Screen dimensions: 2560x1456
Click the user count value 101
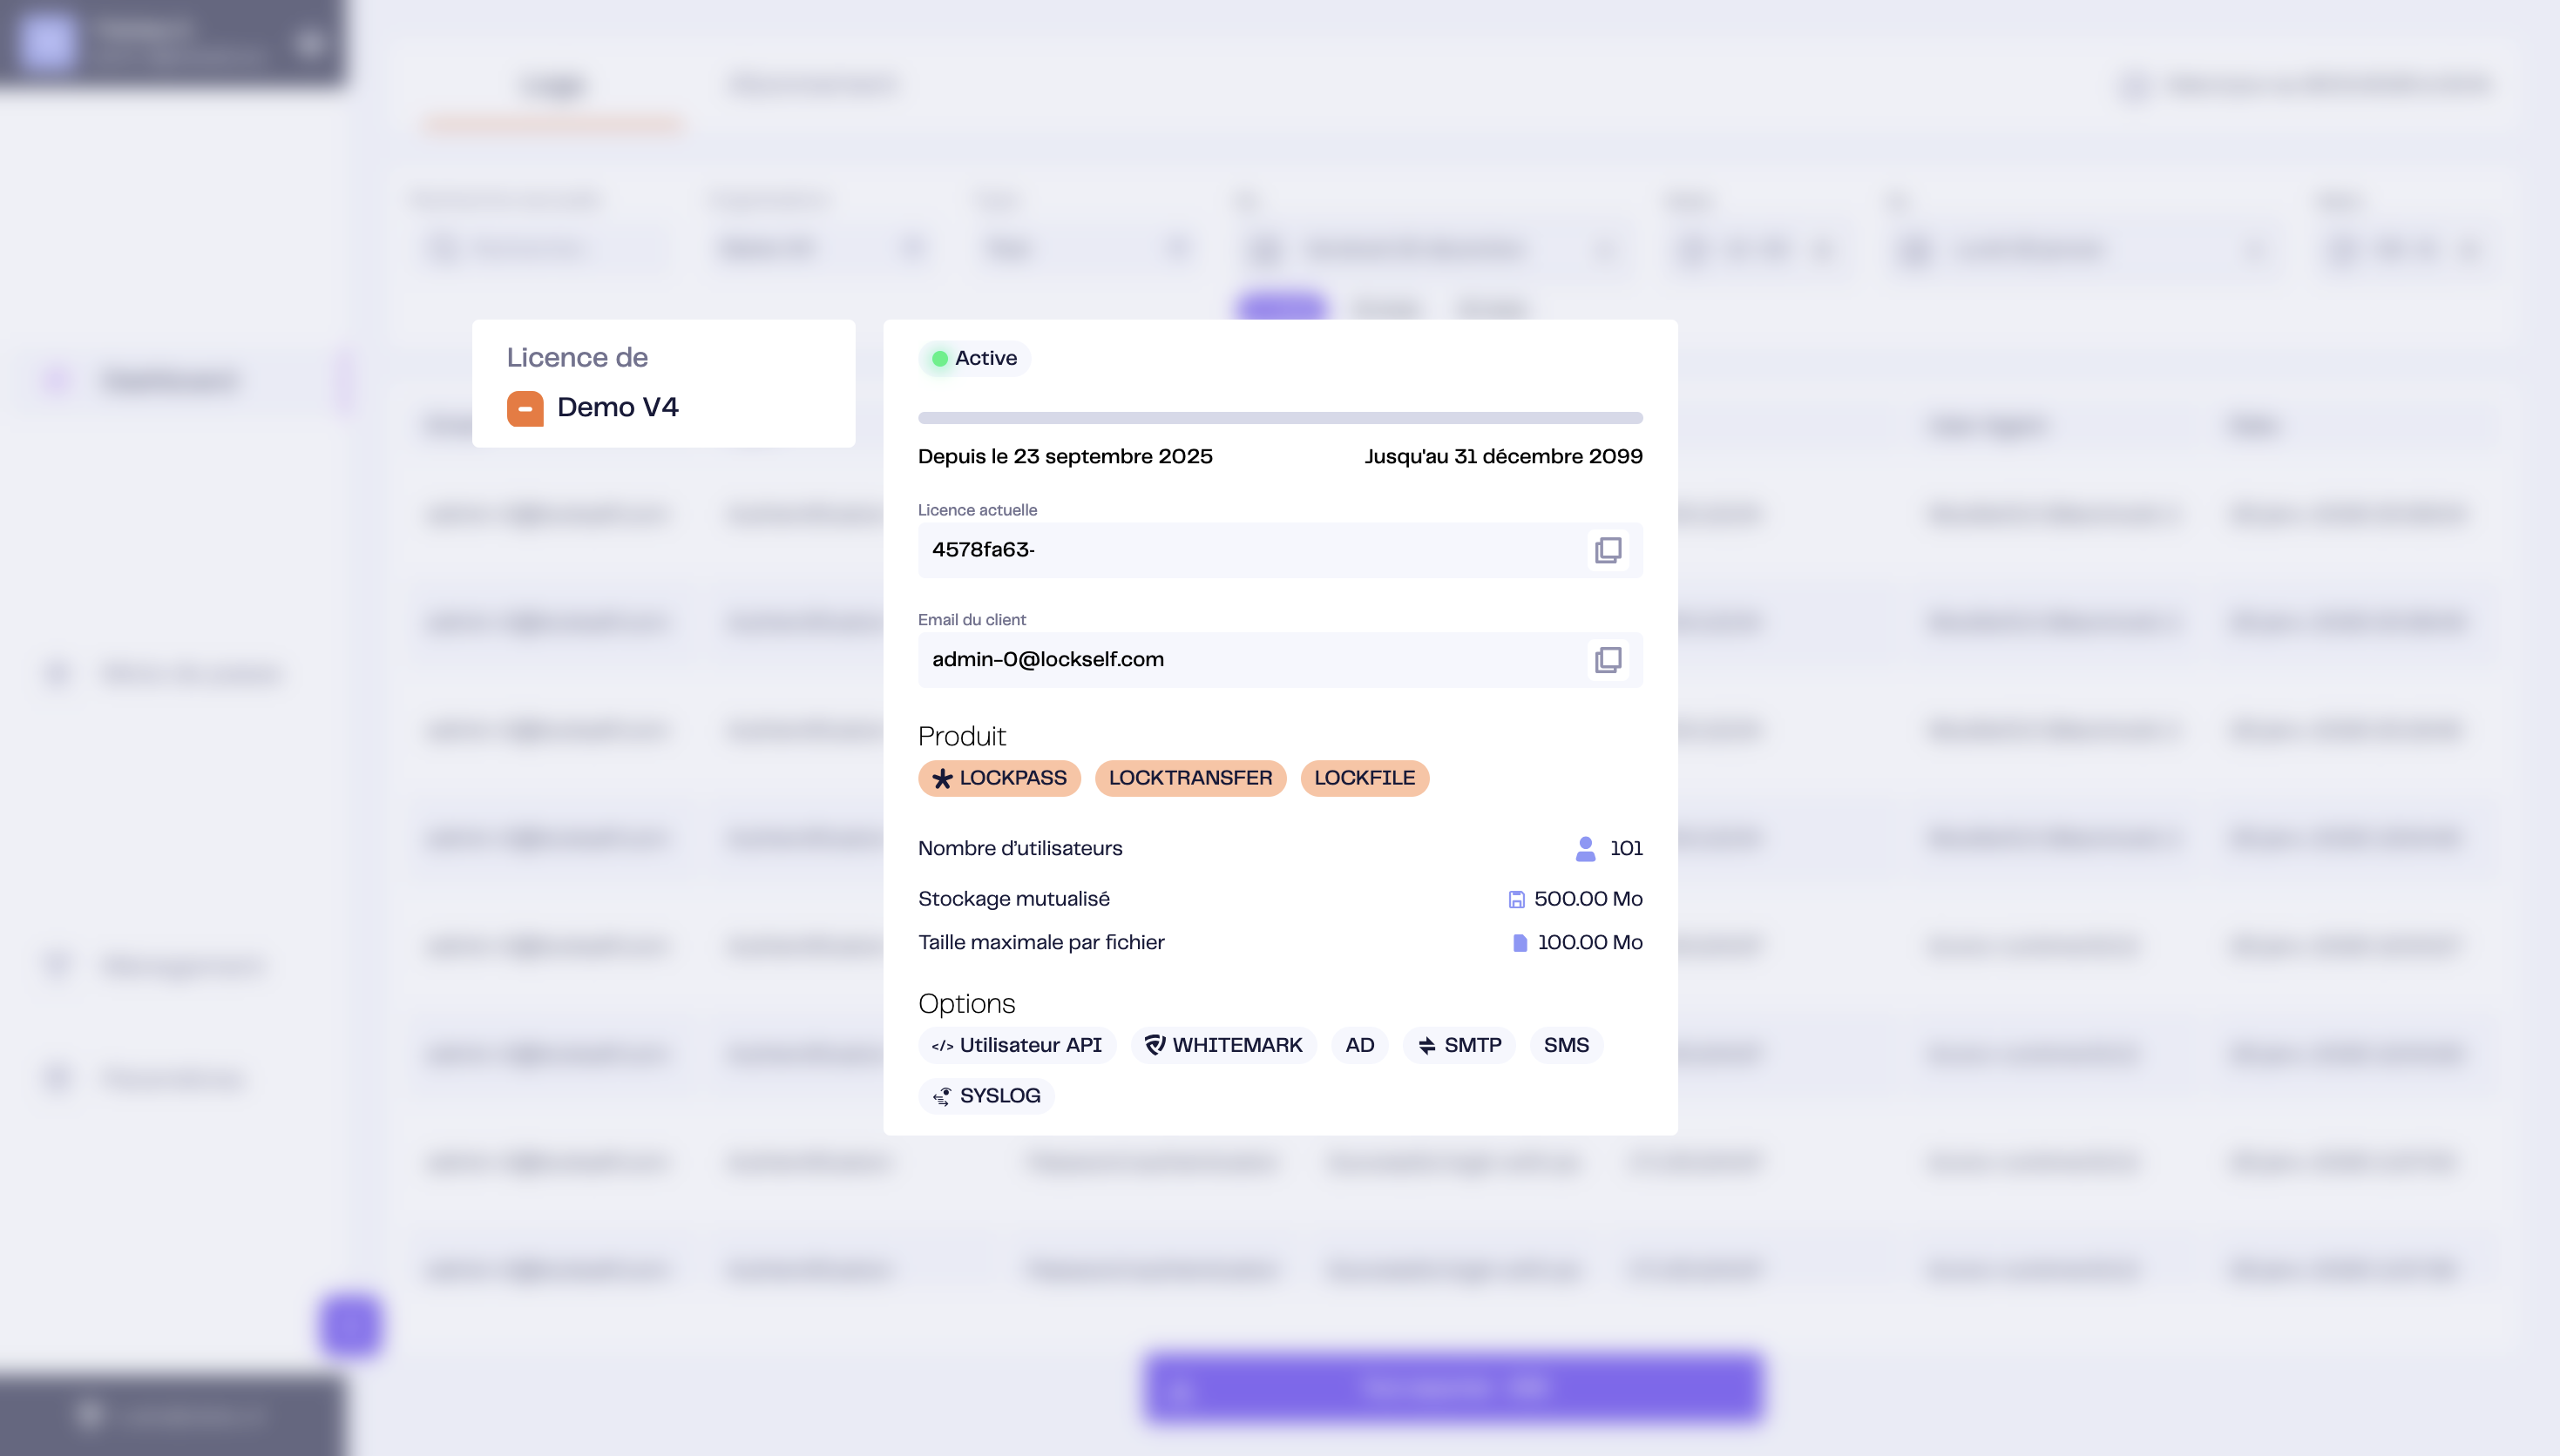click(1627, 848)
